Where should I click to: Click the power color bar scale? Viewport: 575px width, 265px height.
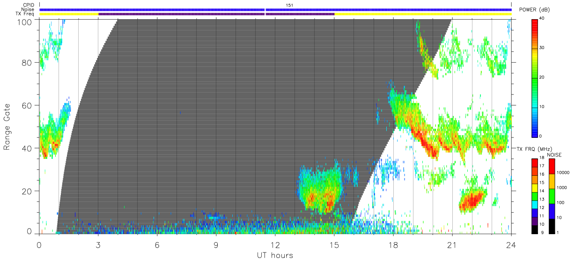534,78
